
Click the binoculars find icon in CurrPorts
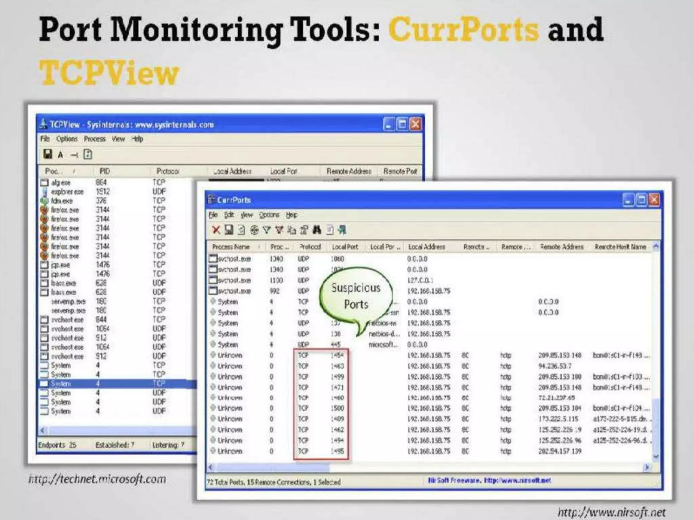pos(317,230)
